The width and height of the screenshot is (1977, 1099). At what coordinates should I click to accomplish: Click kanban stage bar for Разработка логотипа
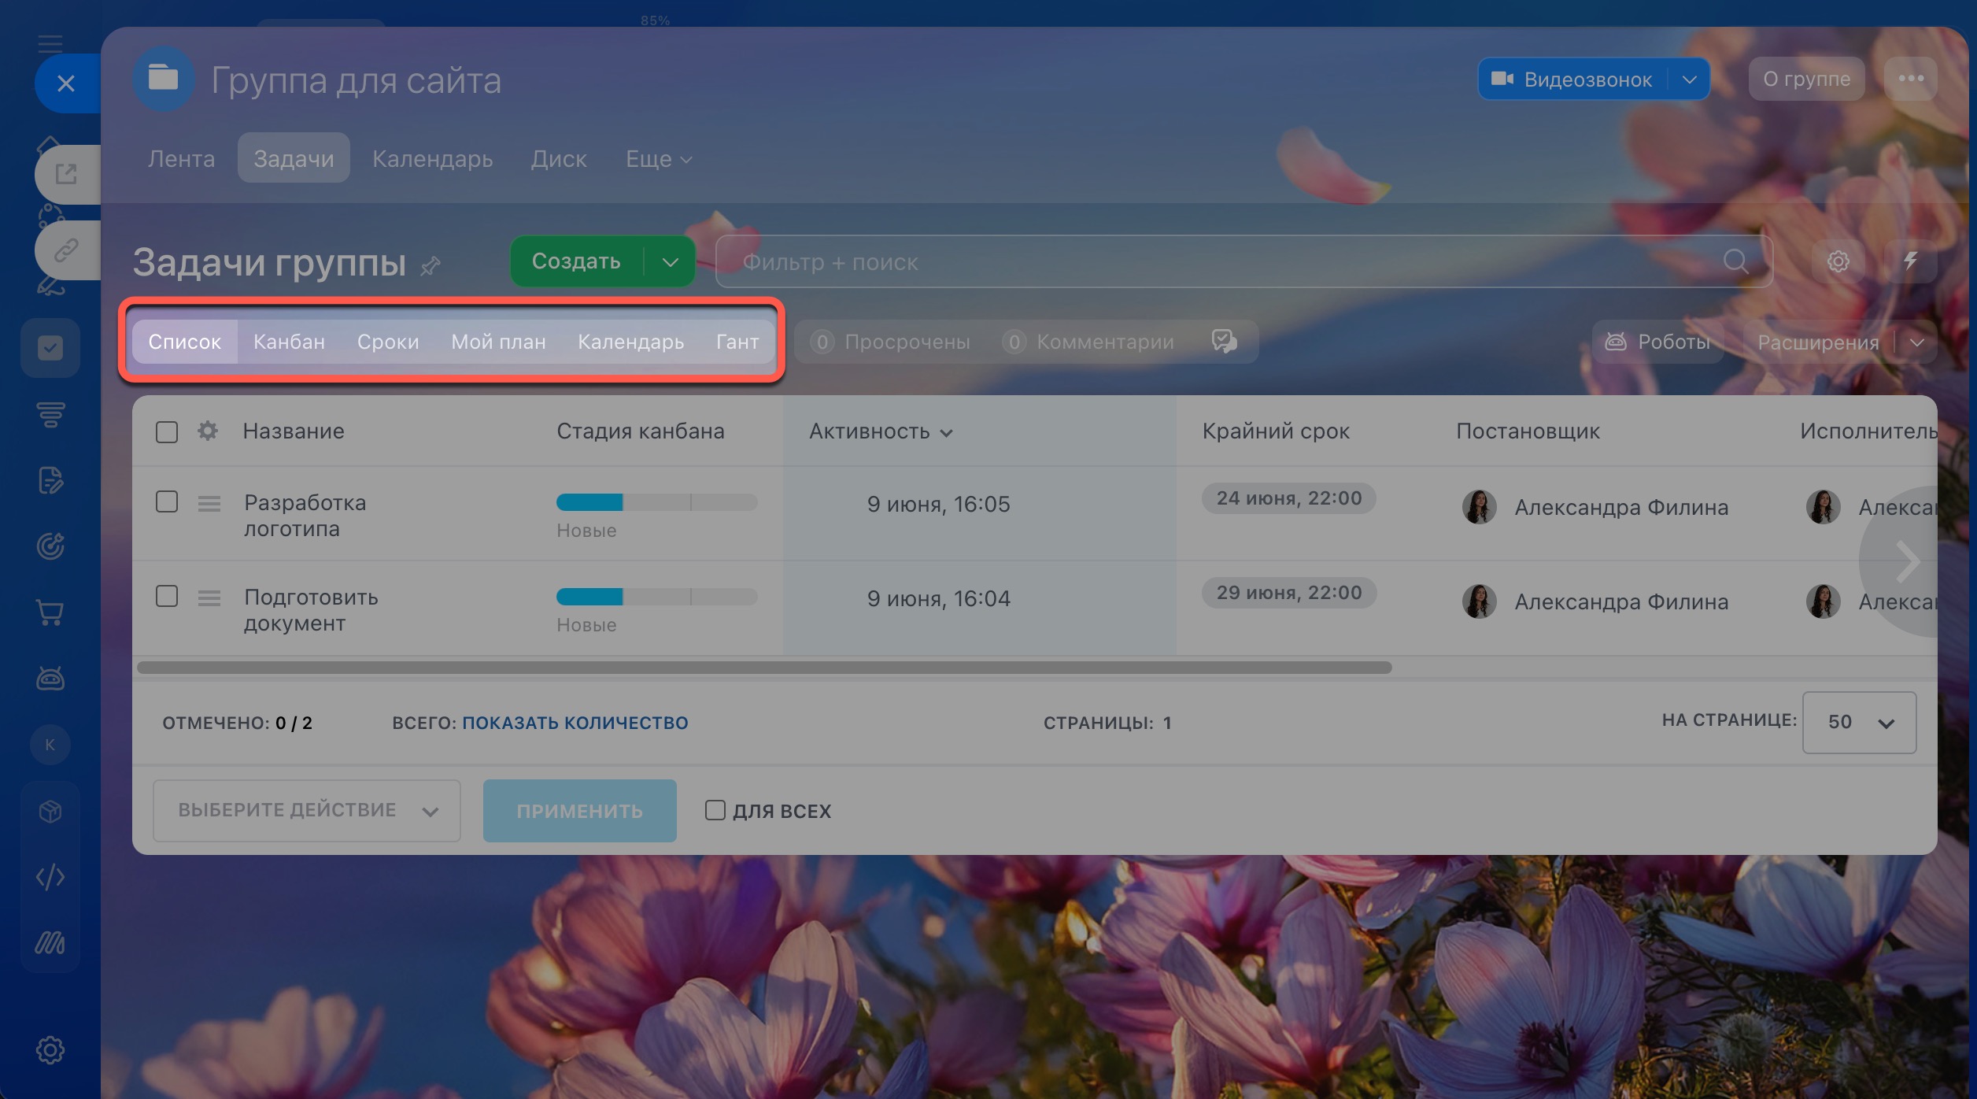pyautogui.click(x=656, y=502)
